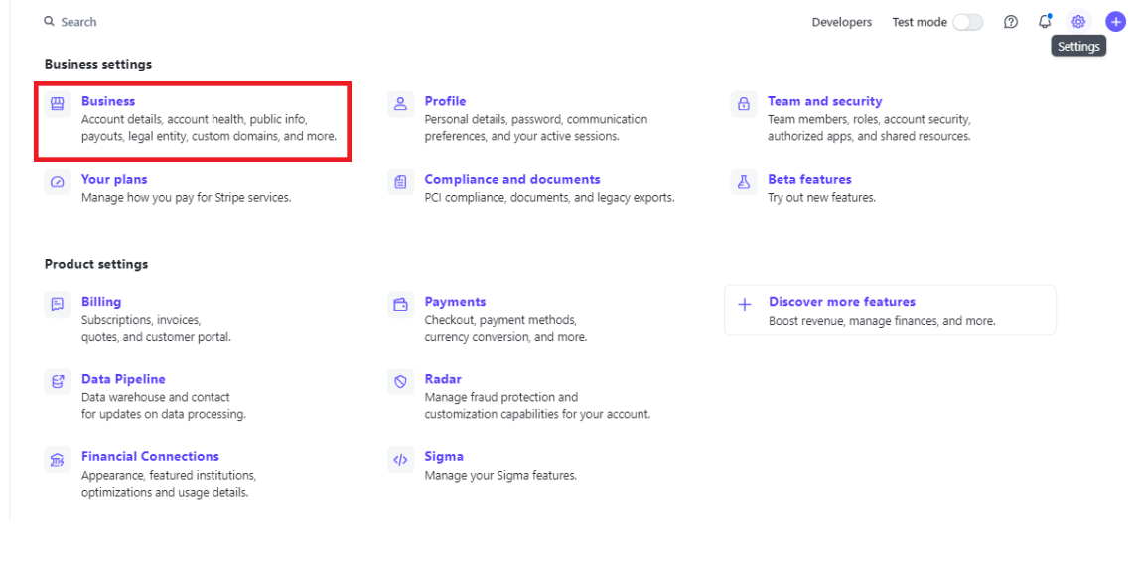The image size is (1138, 572).
Task: Click the Financial Connections bank icon
Action: 58,459
